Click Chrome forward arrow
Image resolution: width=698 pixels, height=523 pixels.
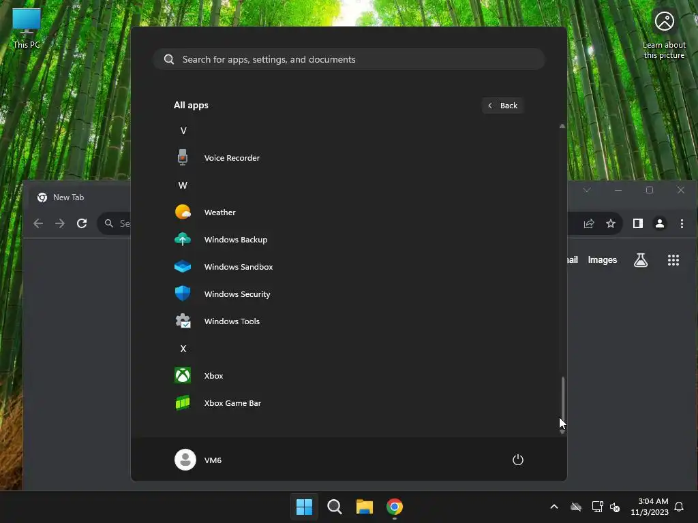tap(60, 223)
